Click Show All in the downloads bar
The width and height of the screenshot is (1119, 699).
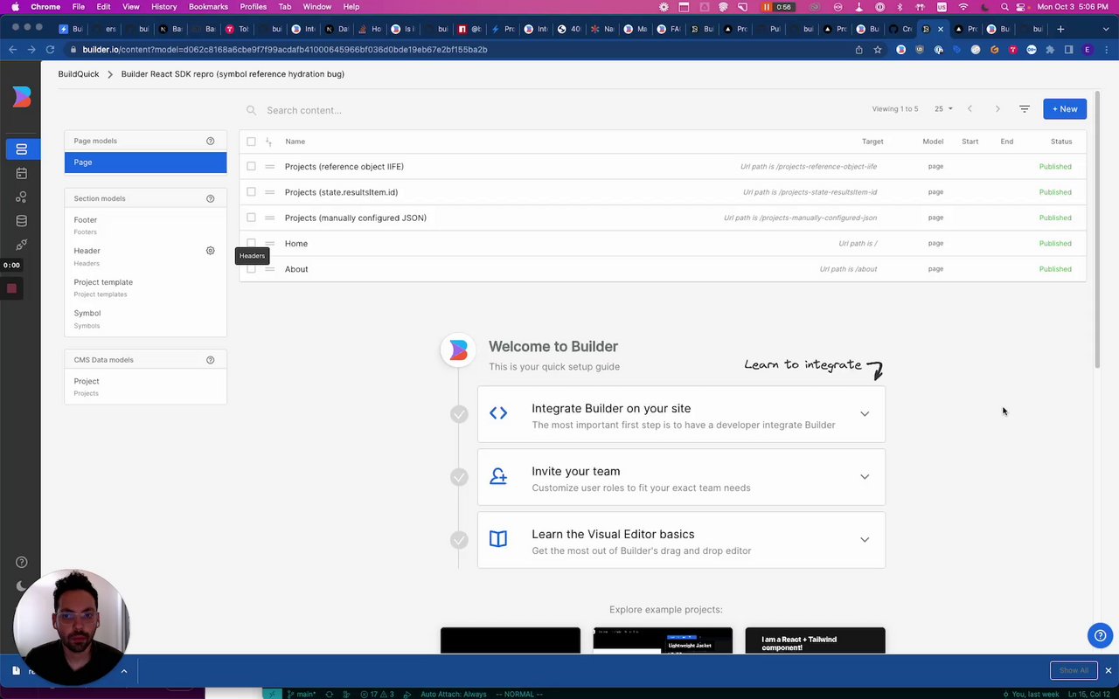1074,670
